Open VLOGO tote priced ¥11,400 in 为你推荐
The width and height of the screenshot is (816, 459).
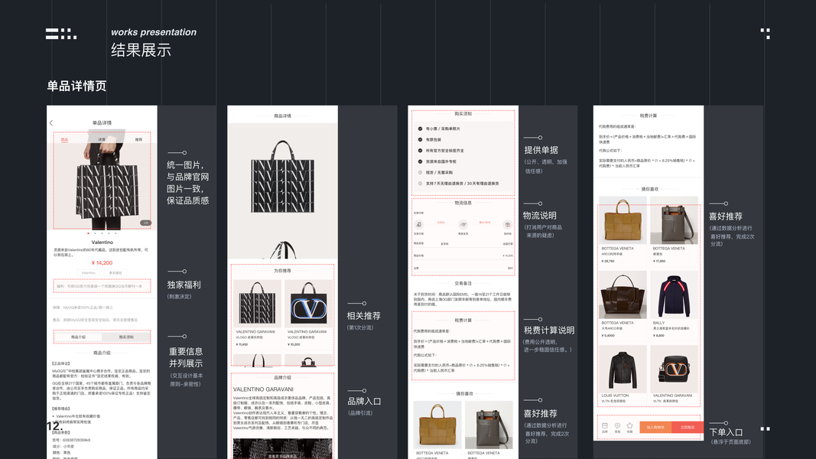[257, 313]
